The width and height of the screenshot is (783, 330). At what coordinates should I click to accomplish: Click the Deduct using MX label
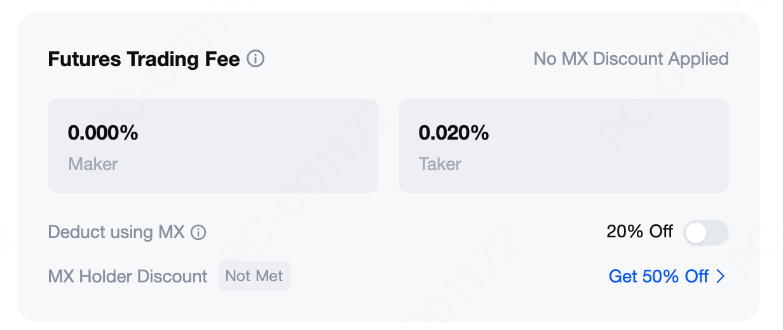click(x=116, y=232)
